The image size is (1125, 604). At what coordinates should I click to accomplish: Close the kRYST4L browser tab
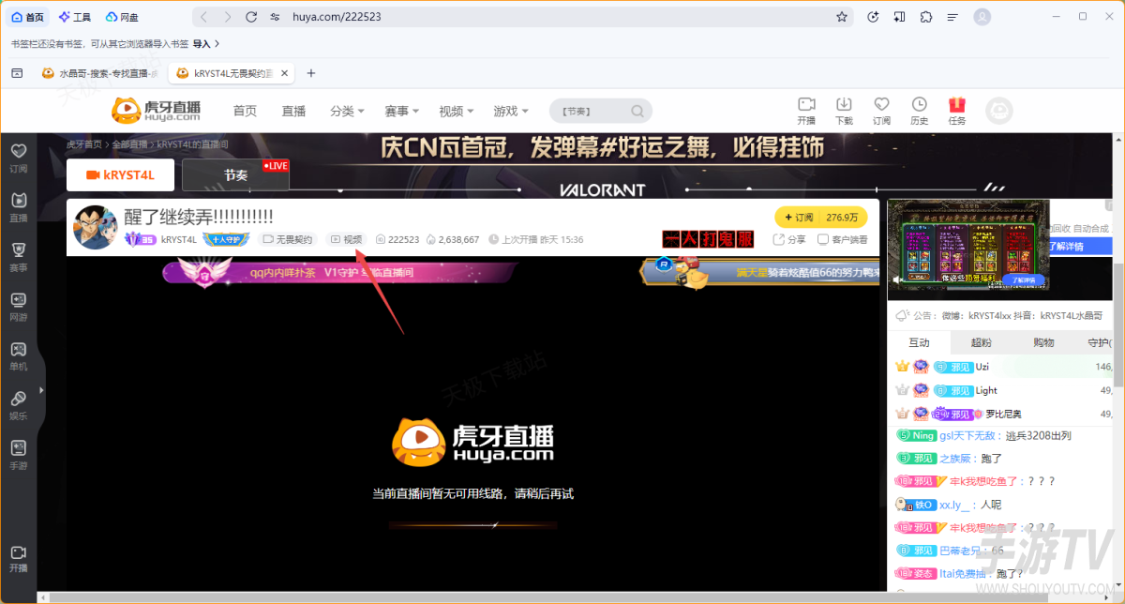pyautogui.click(x=285, y=73)
